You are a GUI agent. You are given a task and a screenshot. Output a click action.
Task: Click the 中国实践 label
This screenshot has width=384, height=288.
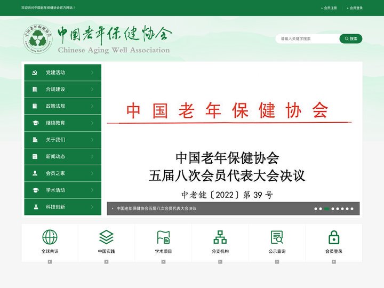106,251
